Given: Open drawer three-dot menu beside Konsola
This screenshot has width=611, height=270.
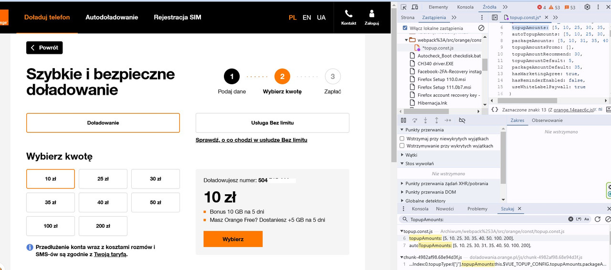Looking at the screenshot, I should point(404,209).
